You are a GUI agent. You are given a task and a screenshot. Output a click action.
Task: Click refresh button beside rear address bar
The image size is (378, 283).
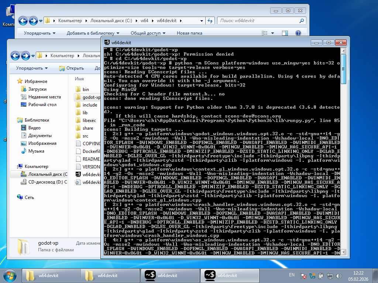click(210, 21)
